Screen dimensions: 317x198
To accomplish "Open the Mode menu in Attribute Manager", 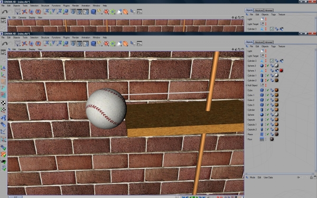I will pos(253,177).
